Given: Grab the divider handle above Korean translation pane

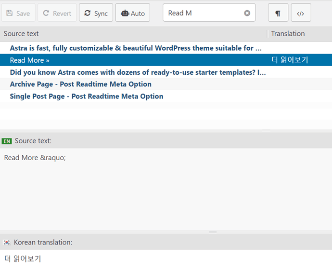Looking at the screenshot, I should (213, 232).
